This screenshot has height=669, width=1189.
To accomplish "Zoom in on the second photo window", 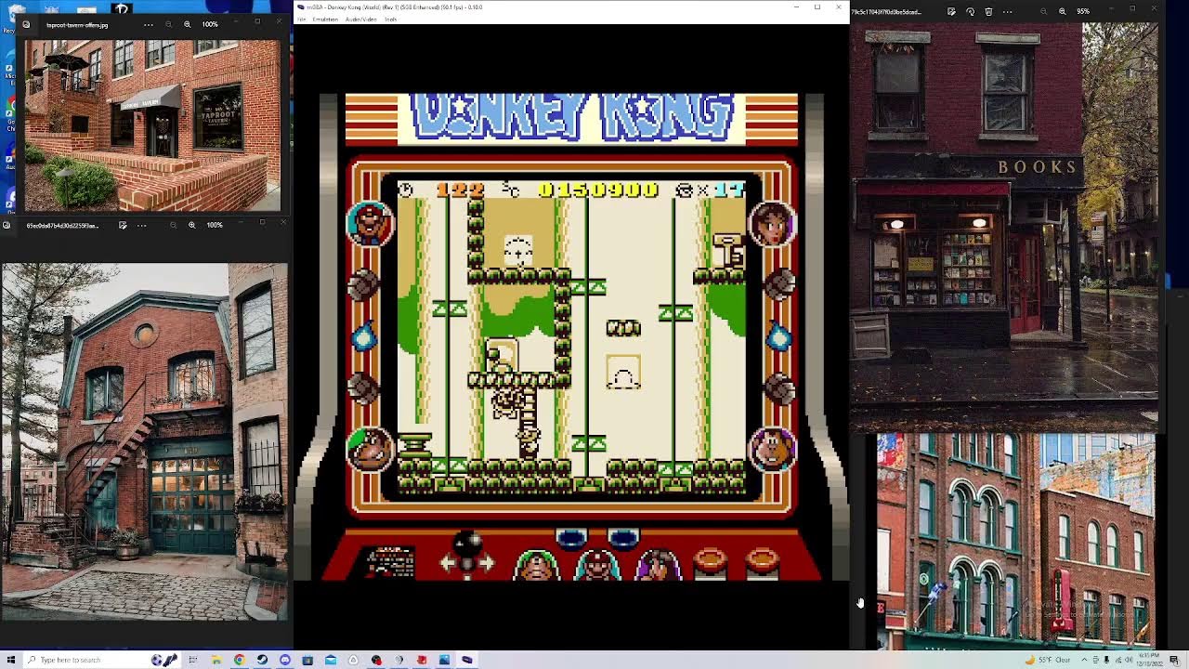I will (x=192, y=225).
